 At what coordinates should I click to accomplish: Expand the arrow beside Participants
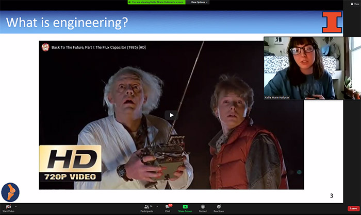[157, 206]
